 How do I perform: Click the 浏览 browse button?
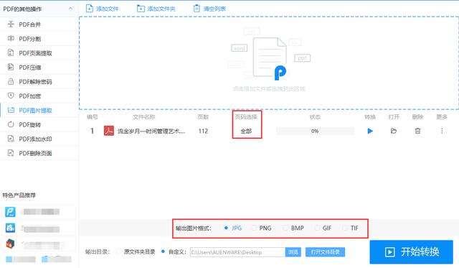pos(293,252)
